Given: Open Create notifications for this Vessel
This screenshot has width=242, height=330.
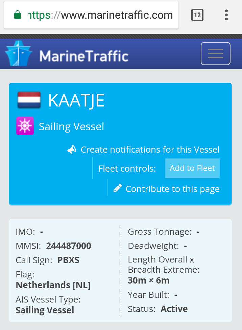Looking at the screenshot, I should [150, 150].
